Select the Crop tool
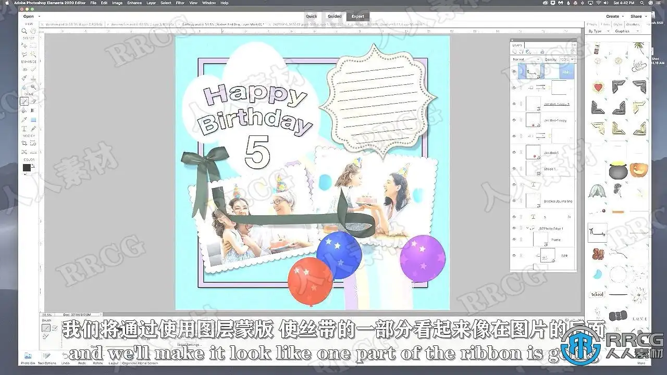 click(x=24, y=143)
